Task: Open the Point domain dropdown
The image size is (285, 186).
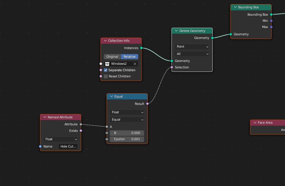Action: pyautogui.click(x=192, y=47)
